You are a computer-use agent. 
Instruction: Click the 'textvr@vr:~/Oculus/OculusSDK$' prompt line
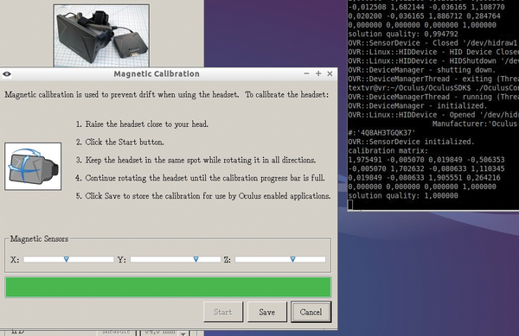[409, 88]
